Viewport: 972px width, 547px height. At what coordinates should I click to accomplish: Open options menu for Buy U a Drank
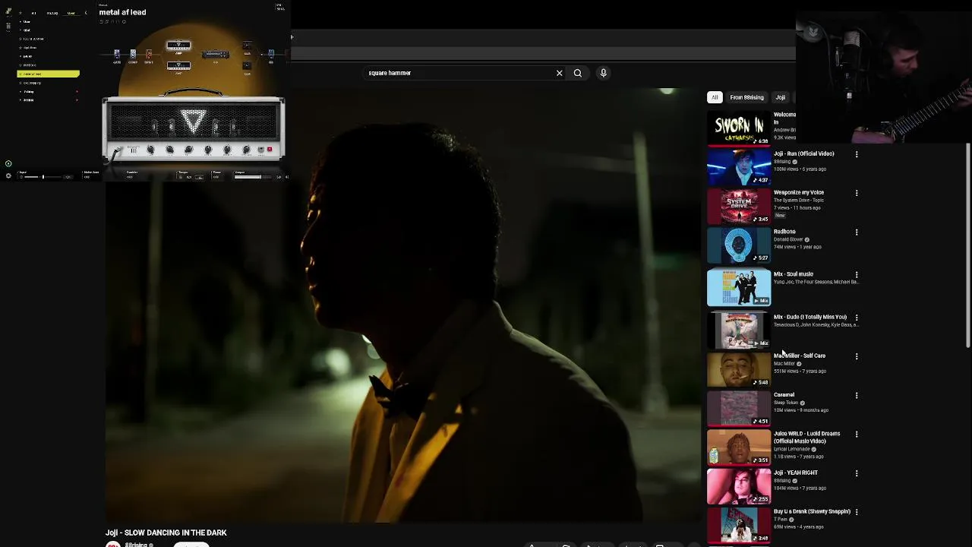pyautogui.click(x=857, y=512)
